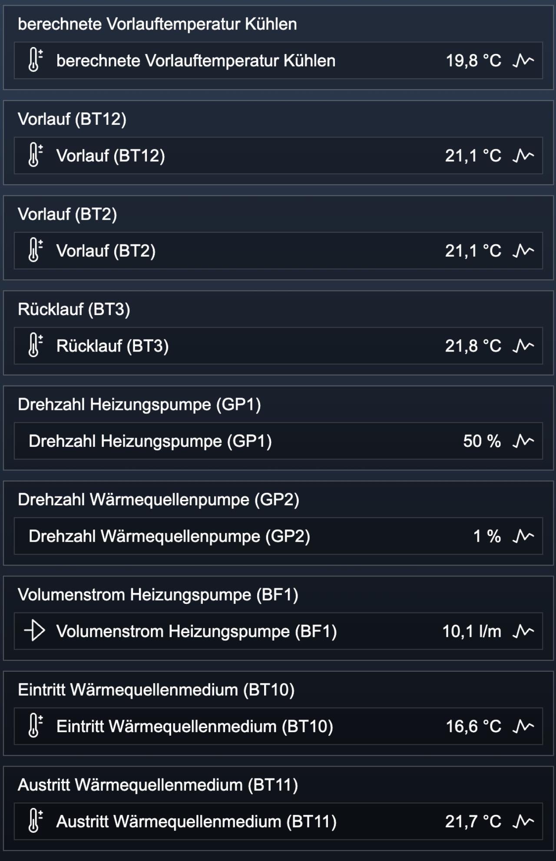Click graph icon next to Vorlauf (BT2) value
556x861 pixels.
[523, 251]
